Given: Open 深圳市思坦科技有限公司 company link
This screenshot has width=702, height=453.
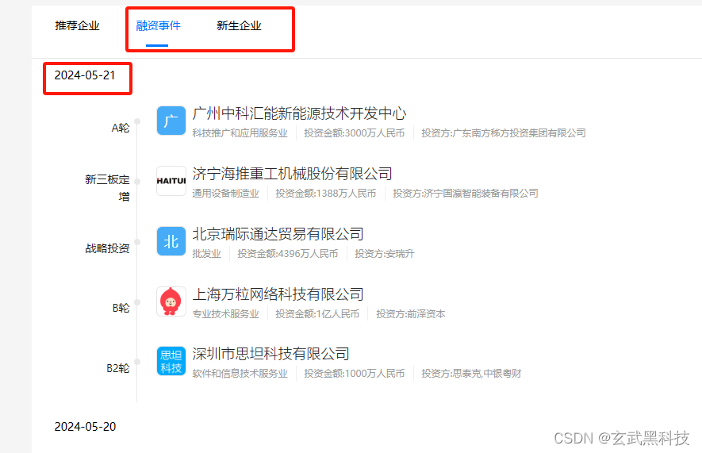Looking at the screenshot, I should tap(270, 354).
